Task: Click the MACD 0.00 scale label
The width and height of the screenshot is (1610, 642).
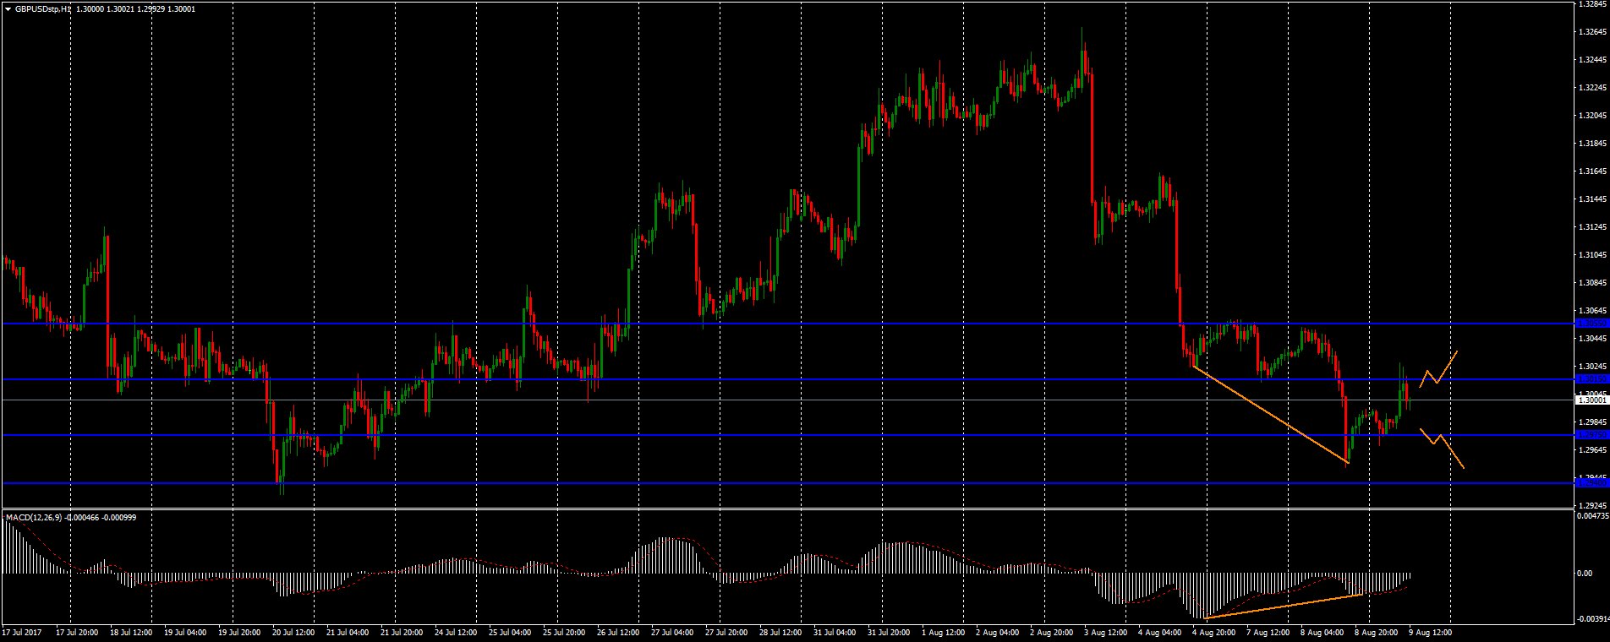Action: click(1585, 574)
